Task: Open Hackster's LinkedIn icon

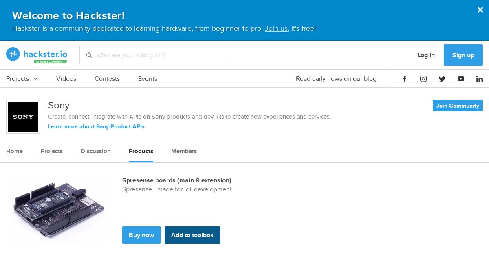Action: click(x=480, y=79)
